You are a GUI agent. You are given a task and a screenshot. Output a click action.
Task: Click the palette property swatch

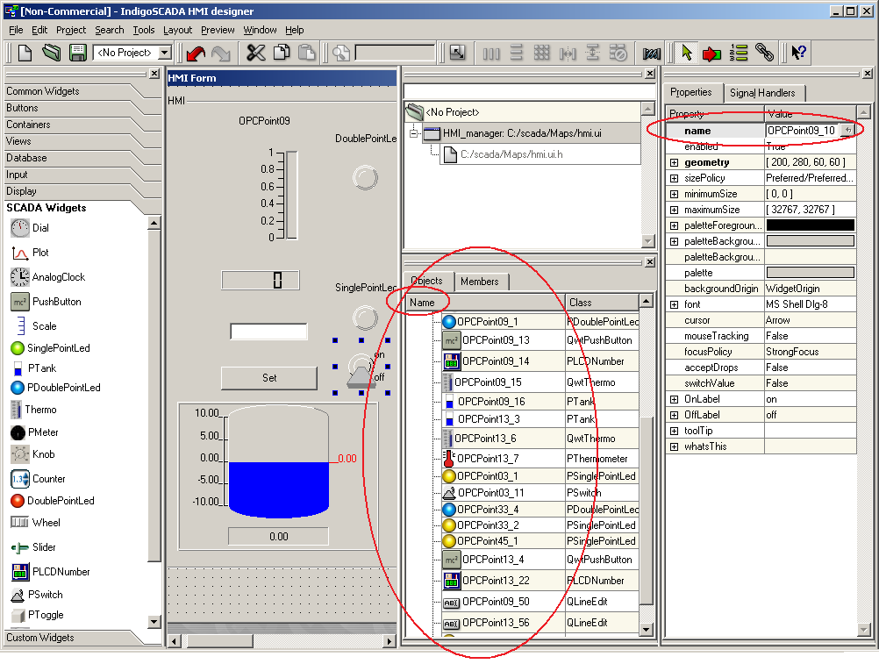(x=810, y=273)
